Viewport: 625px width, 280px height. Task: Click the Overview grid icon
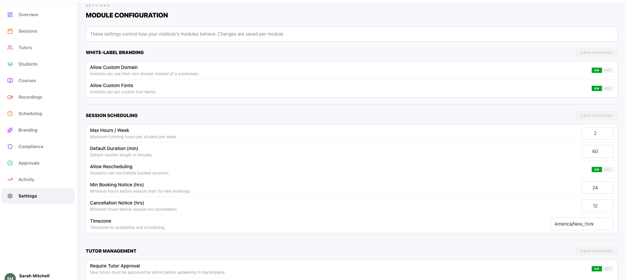(10, 15)
